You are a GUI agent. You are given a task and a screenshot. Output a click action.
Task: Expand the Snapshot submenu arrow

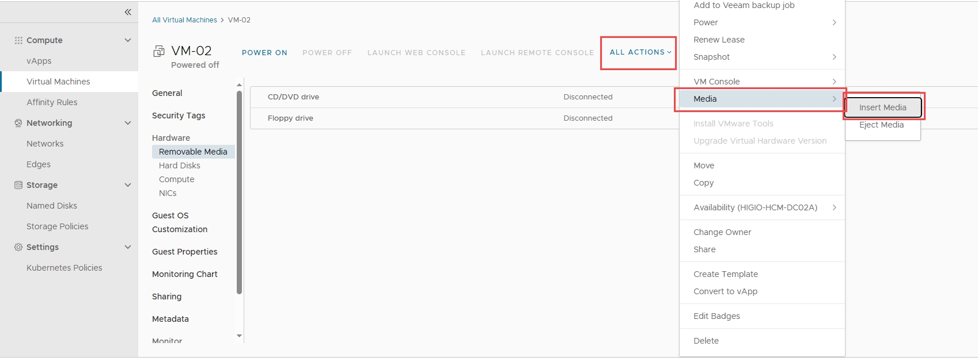(x=834, y=57)
